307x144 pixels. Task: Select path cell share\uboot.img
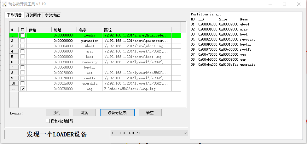click(x=137, y=46)
